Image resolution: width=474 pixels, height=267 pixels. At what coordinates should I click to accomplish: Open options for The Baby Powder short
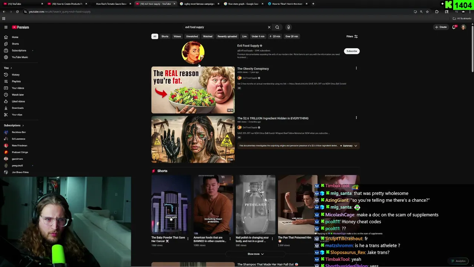point(188,238)
